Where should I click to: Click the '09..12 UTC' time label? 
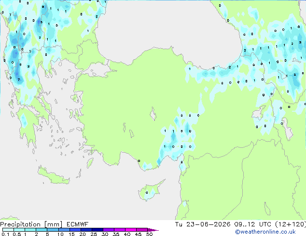[253, 224]
